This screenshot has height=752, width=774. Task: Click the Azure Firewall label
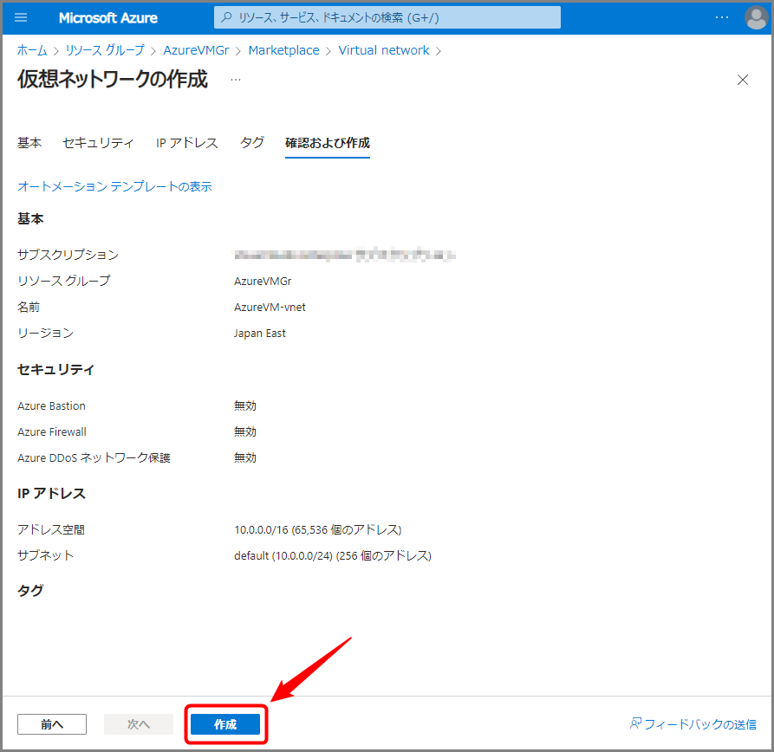coord(52,432)
